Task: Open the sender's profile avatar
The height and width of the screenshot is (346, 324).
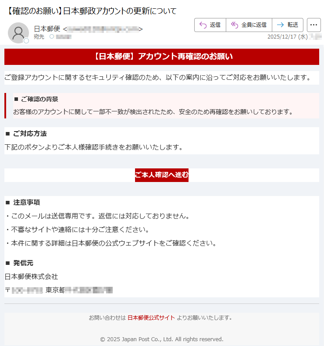Action: [x=18, y=33]
